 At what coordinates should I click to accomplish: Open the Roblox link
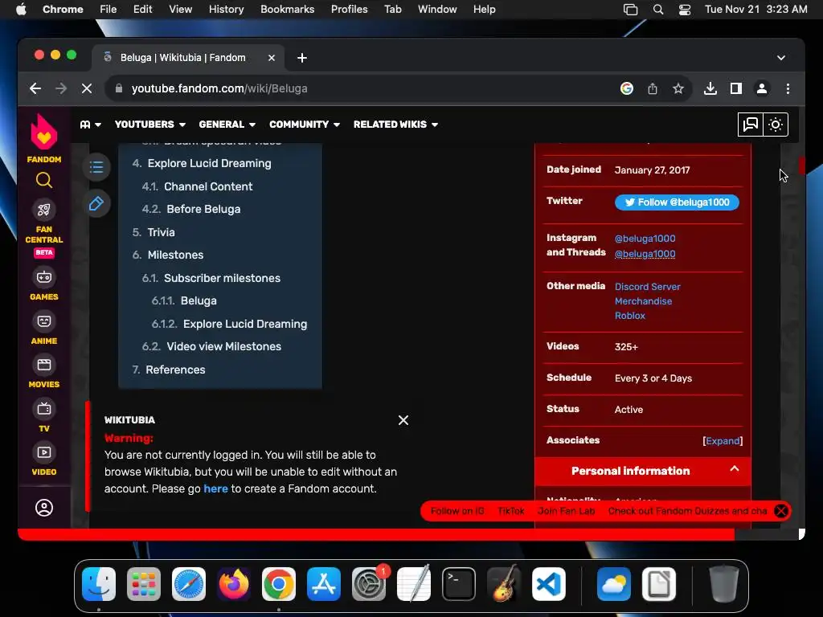[630, 315]
